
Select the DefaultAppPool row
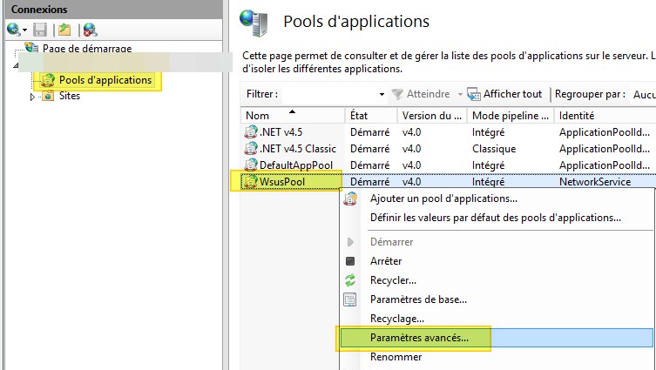[x=448, y=165]
